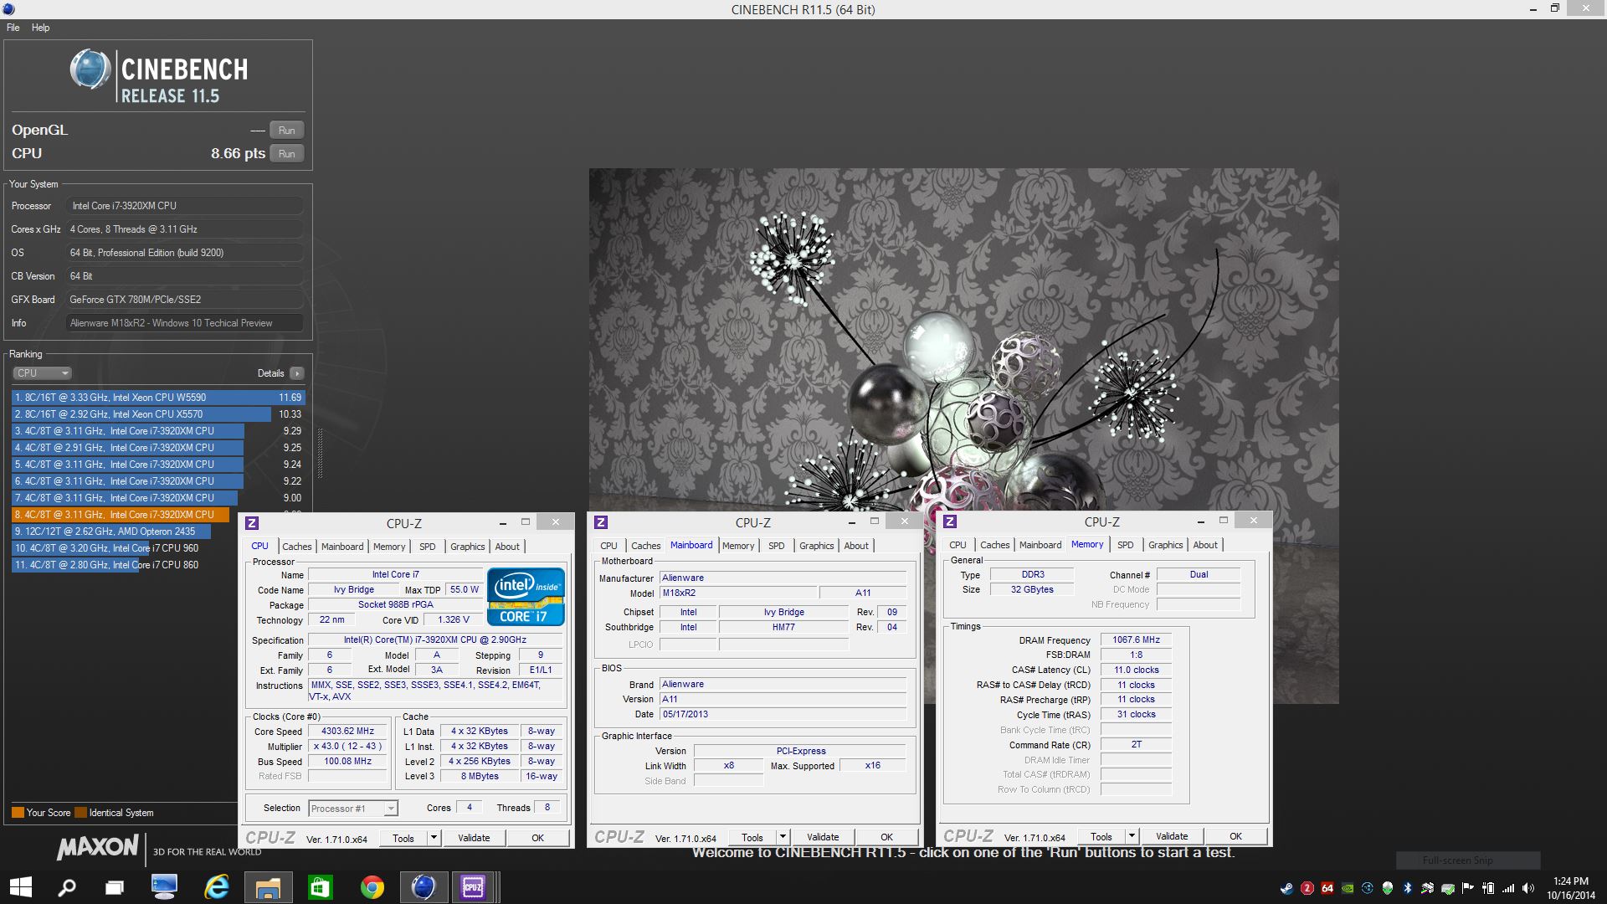Switch to CPU tab in Mainboard CPU-Z window
The width and height of the screenshot is (1607, 904).
point(608,546)
